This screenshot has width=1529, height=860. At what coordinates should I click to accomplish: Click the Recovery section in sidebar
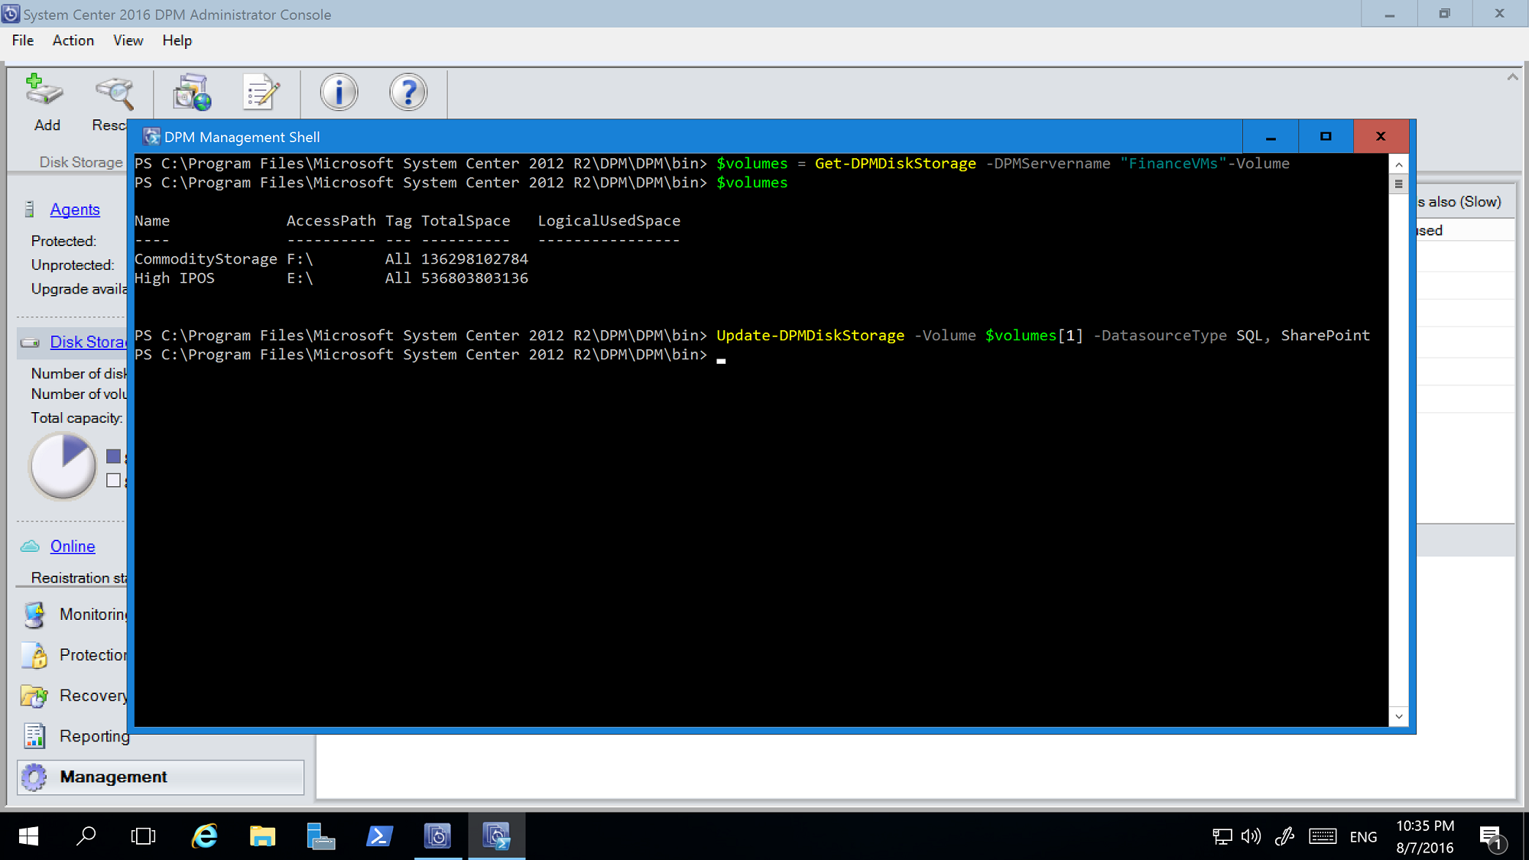(95, 695)
